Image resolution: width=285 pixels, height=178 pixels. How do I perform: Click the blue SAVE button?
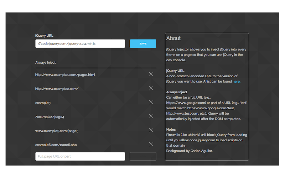[x=143, y=43]
